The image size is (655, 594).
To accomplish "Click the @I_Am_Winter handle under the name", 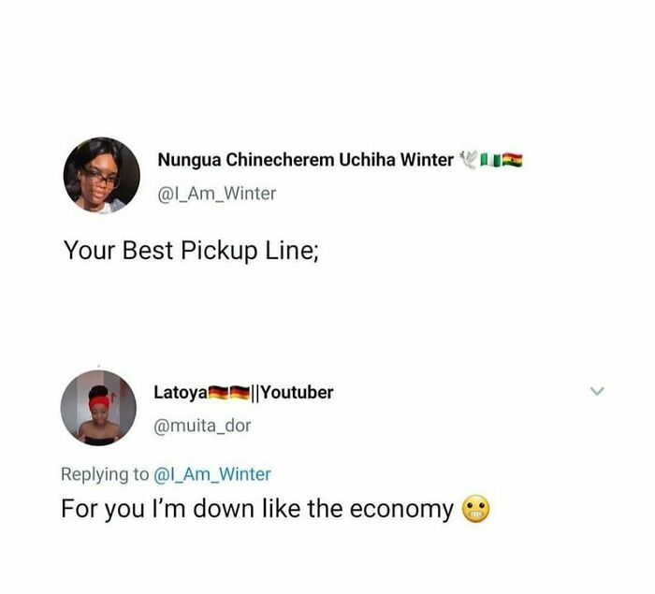I will (x=217, y=194).
